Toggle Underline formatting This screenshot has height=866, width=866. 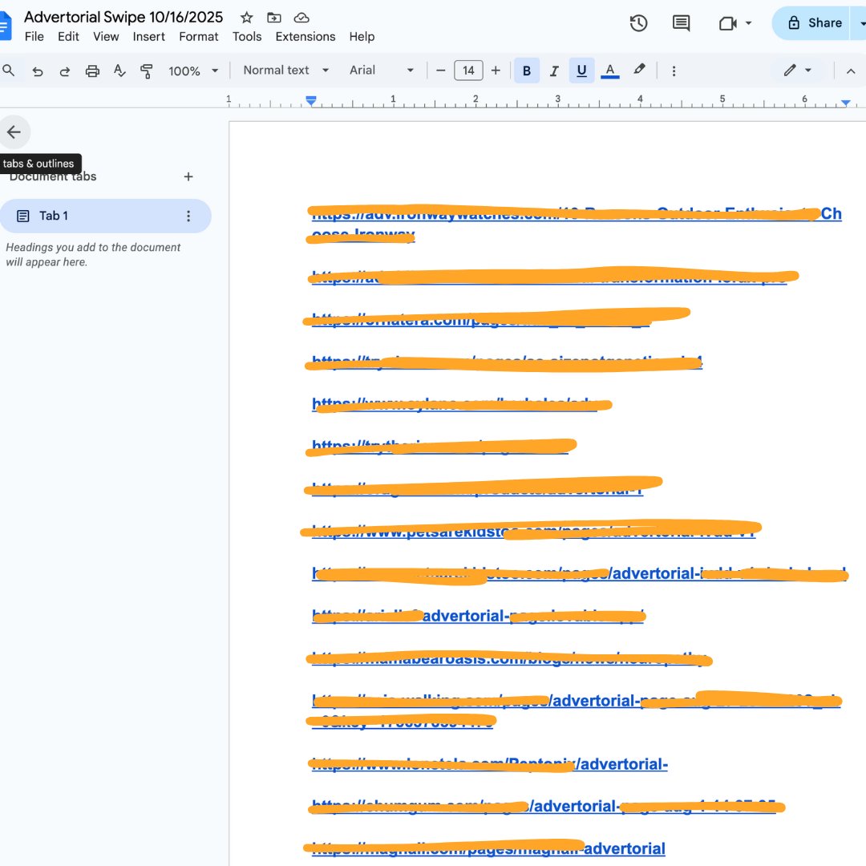point(581,71)
